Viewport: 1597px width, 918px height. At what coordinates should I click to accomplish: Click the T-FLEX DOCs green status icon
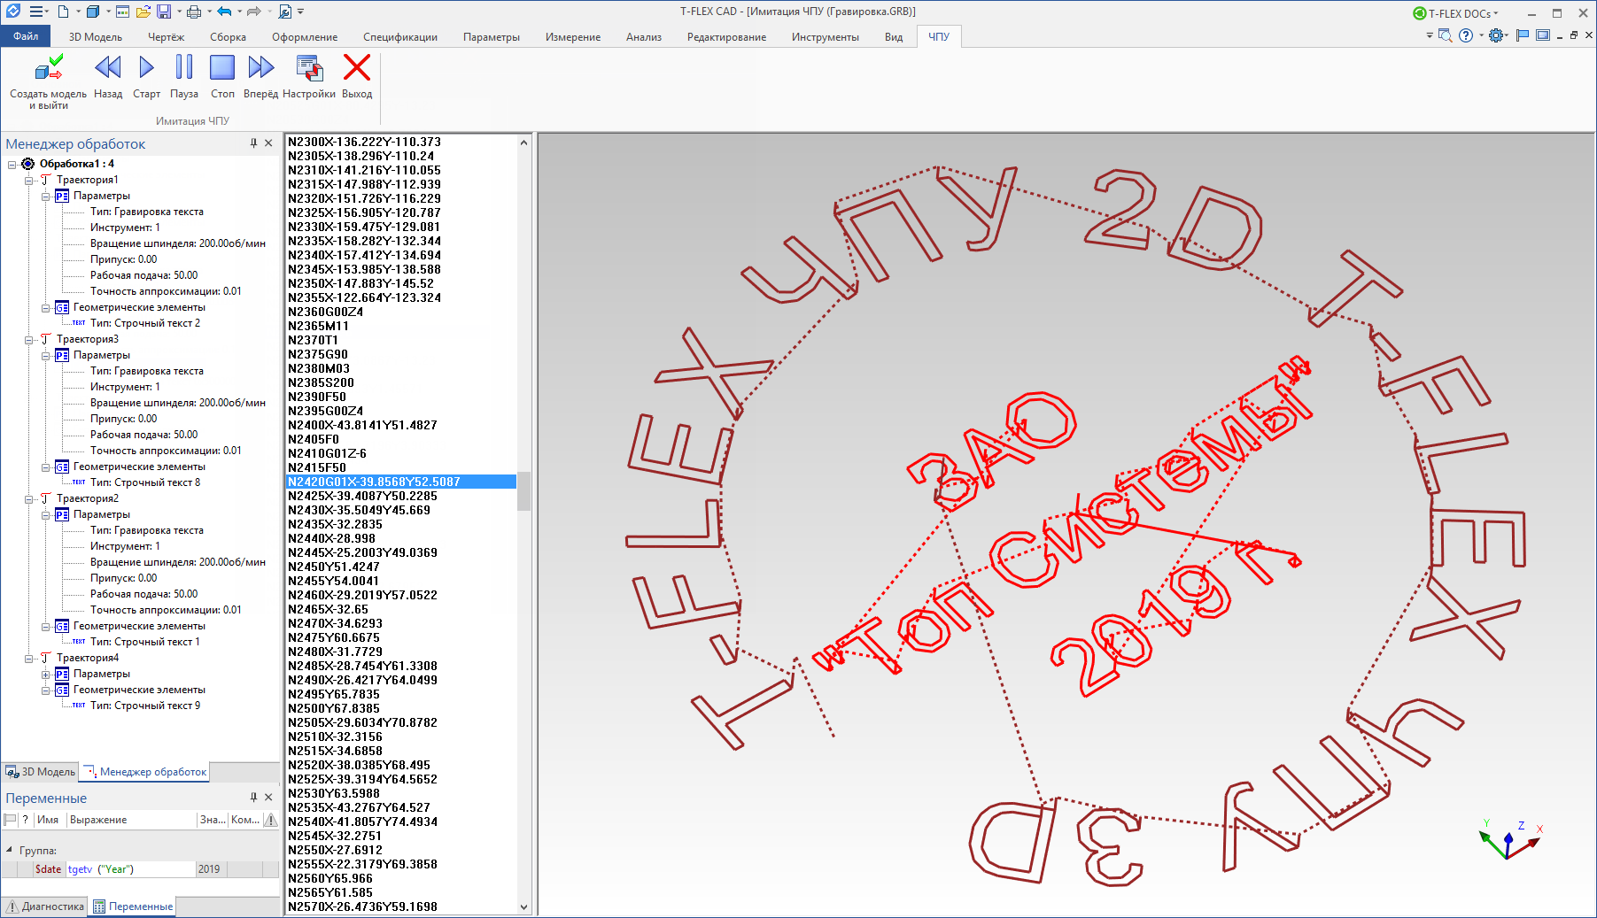[x=1420, y=13]
